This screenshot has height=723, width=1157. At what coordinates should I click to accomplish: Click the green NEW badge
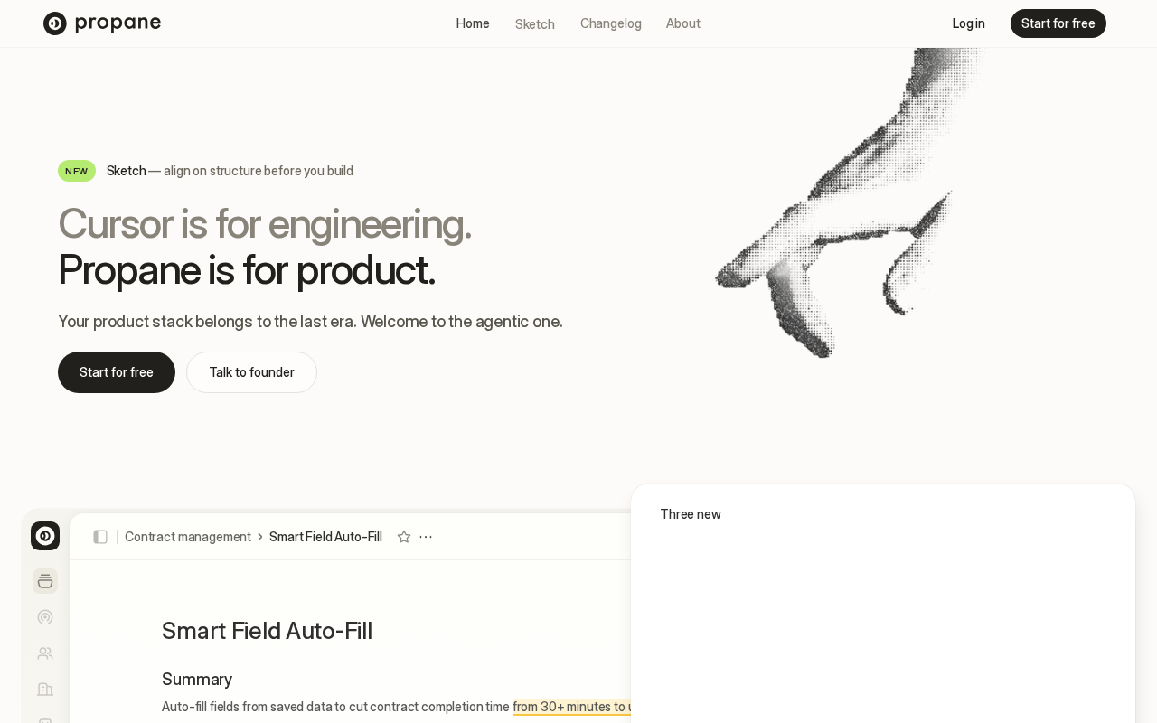[77, 171]
